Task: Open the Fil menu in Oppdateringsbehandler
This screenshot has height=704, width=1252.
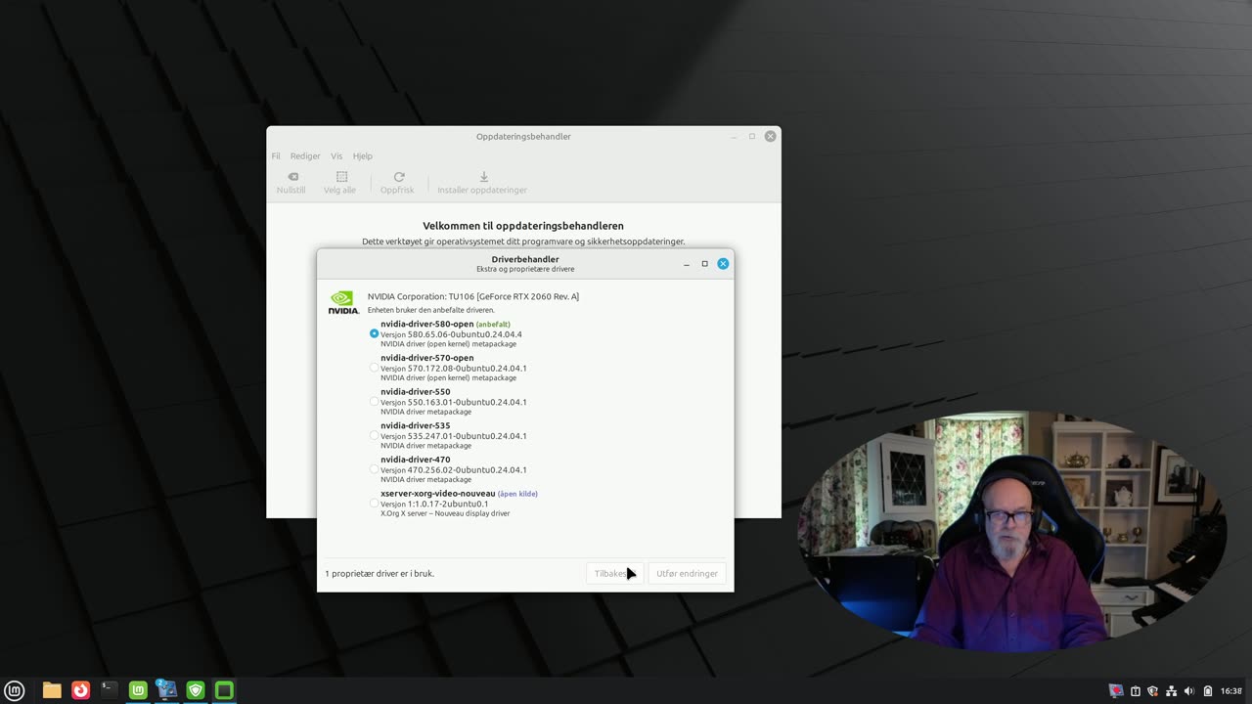Action: point(276,155)
